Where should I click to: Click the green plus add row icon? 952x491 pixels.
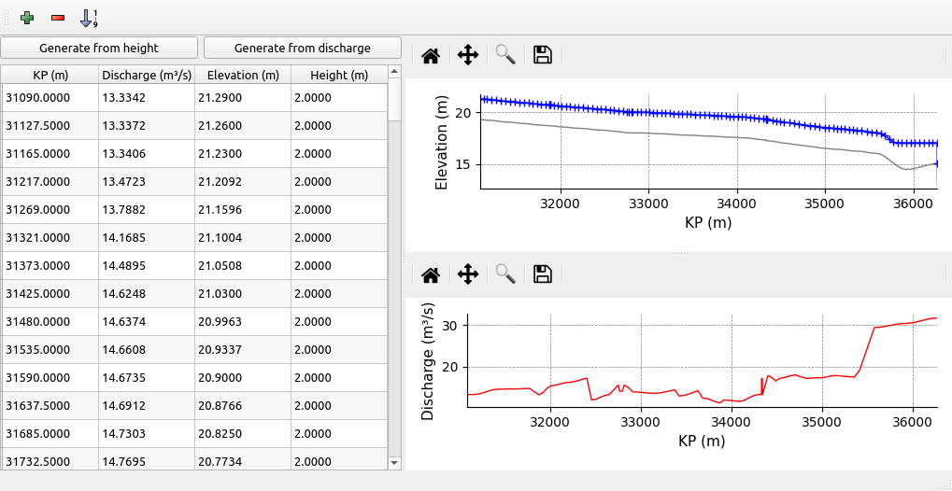click(x=27, y=17)
